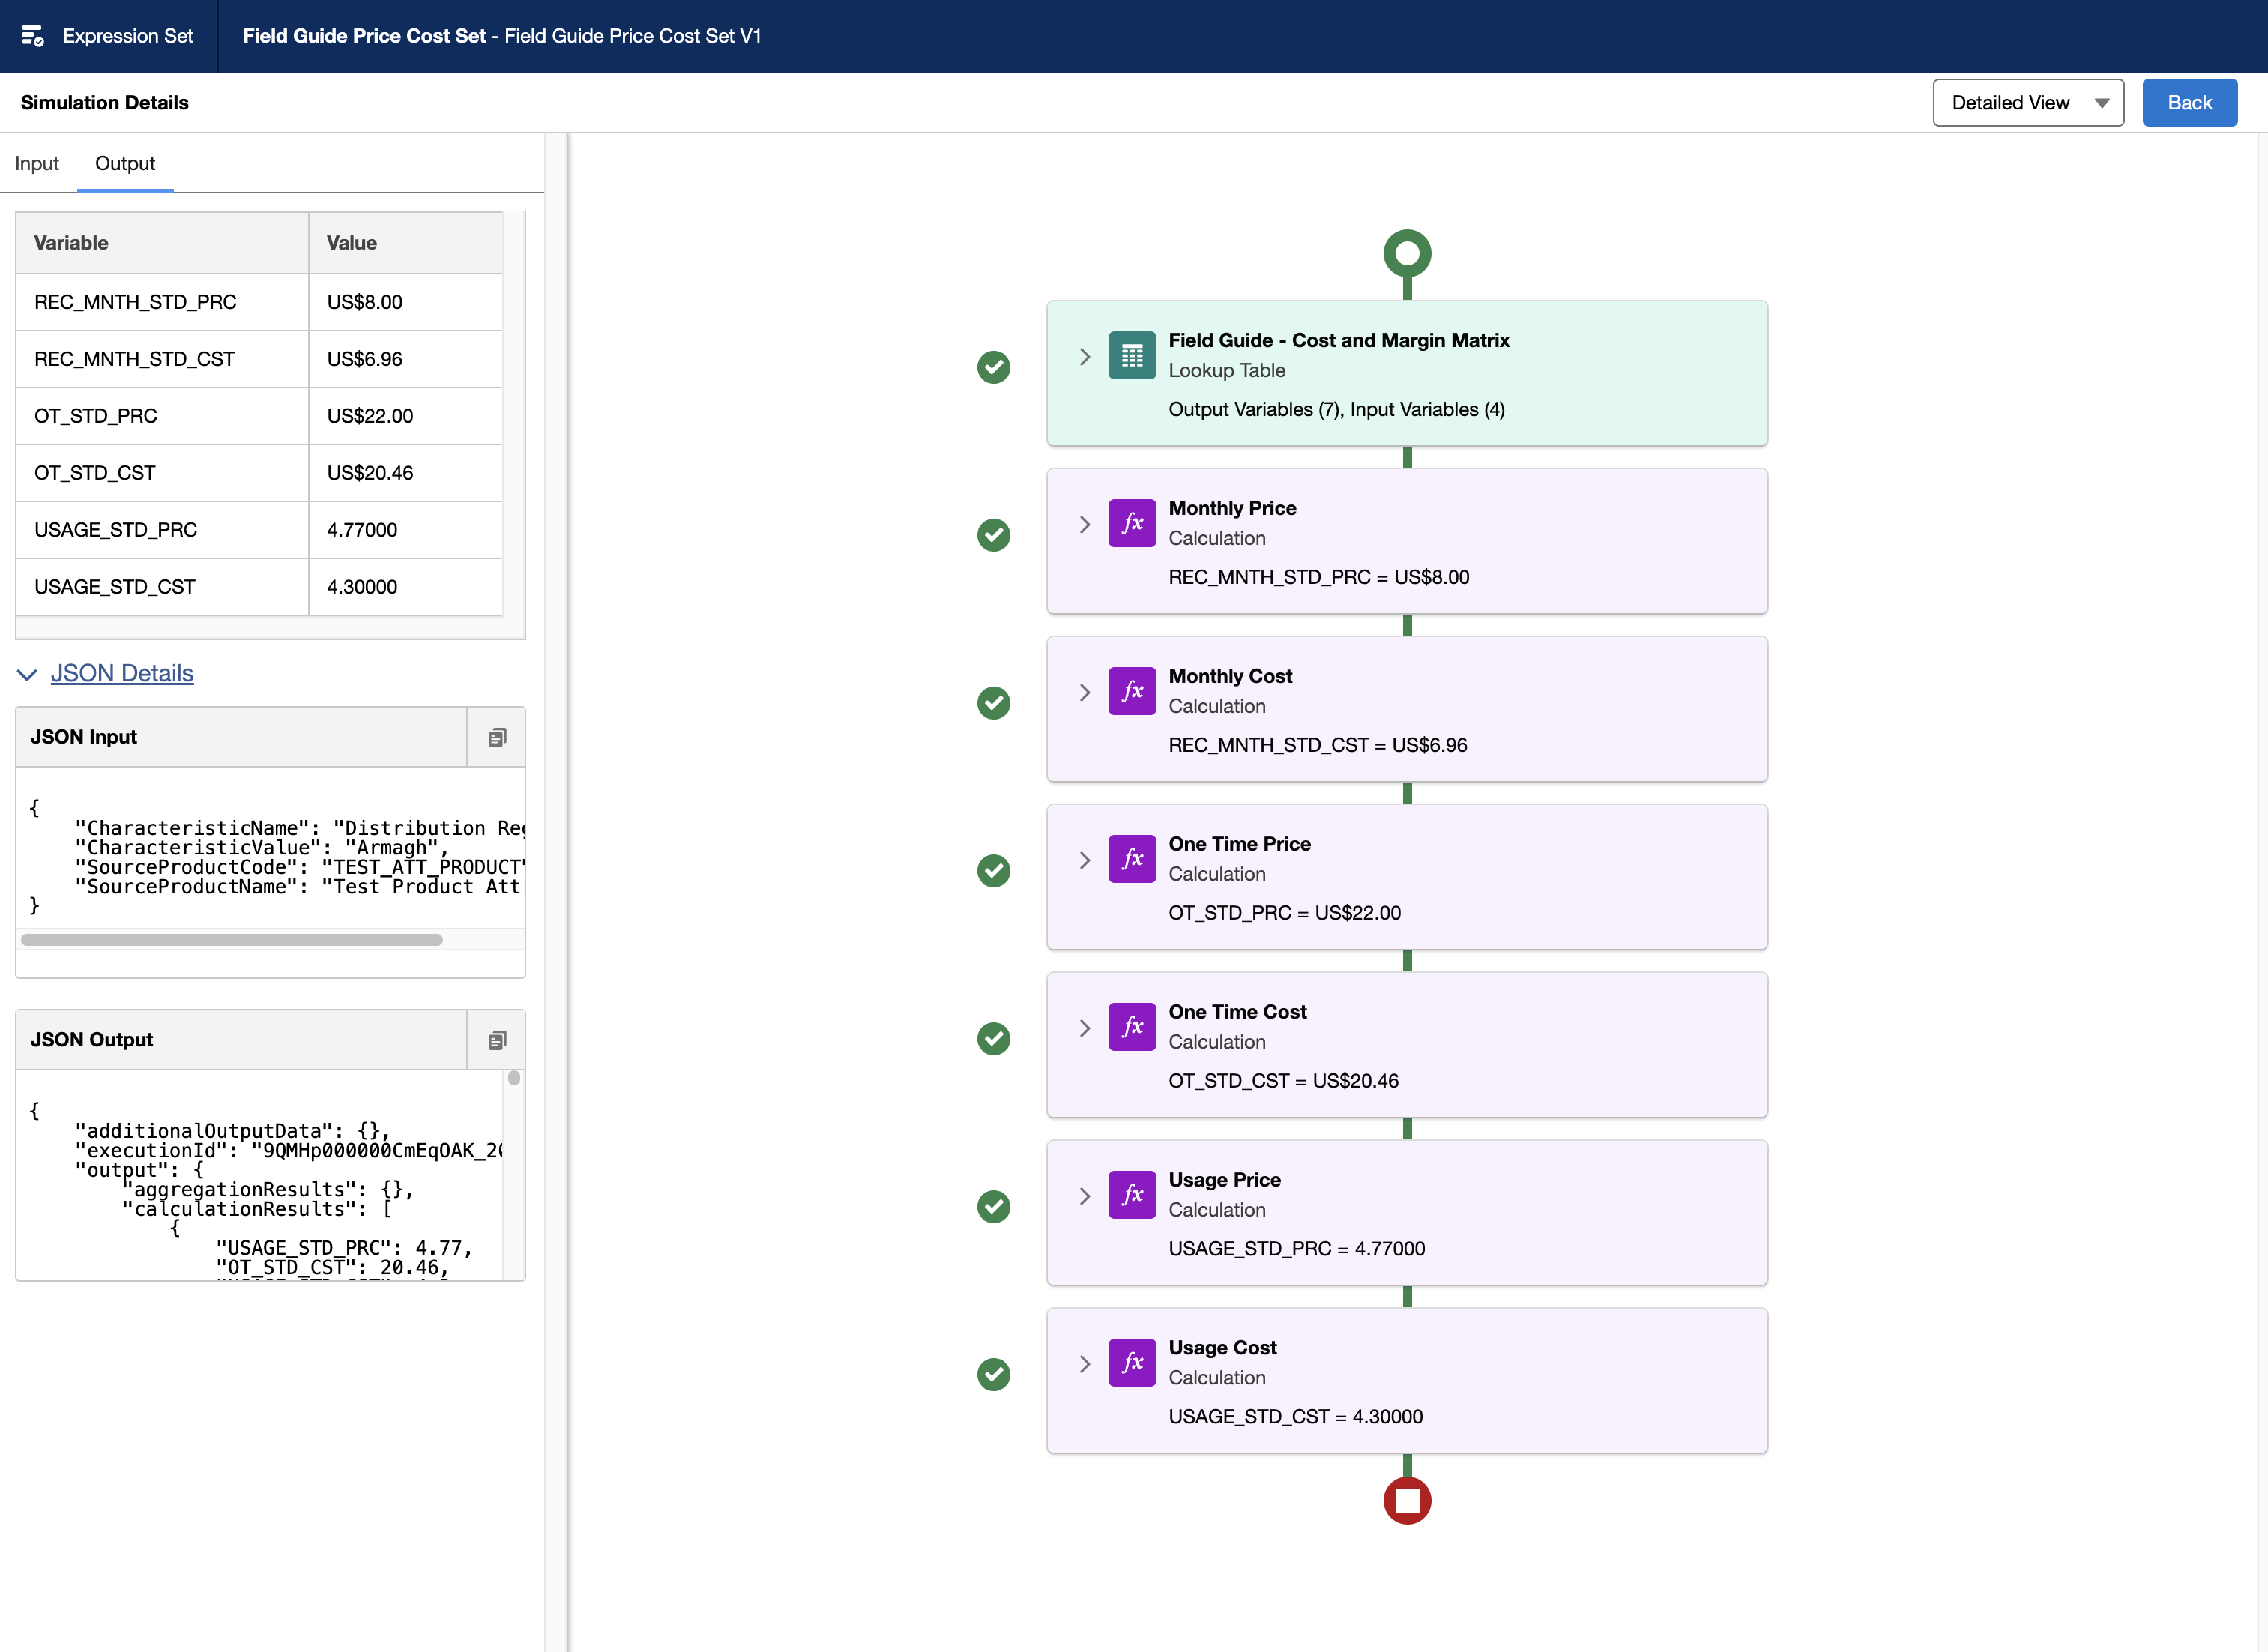Screen dimensions: 2268x1652
Task: Click the Back button
Action: coord(2189,100)
